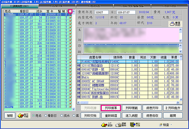
Task: Click the magenta-highlighted header box above list scrollbar
Action: pos(70,11)
